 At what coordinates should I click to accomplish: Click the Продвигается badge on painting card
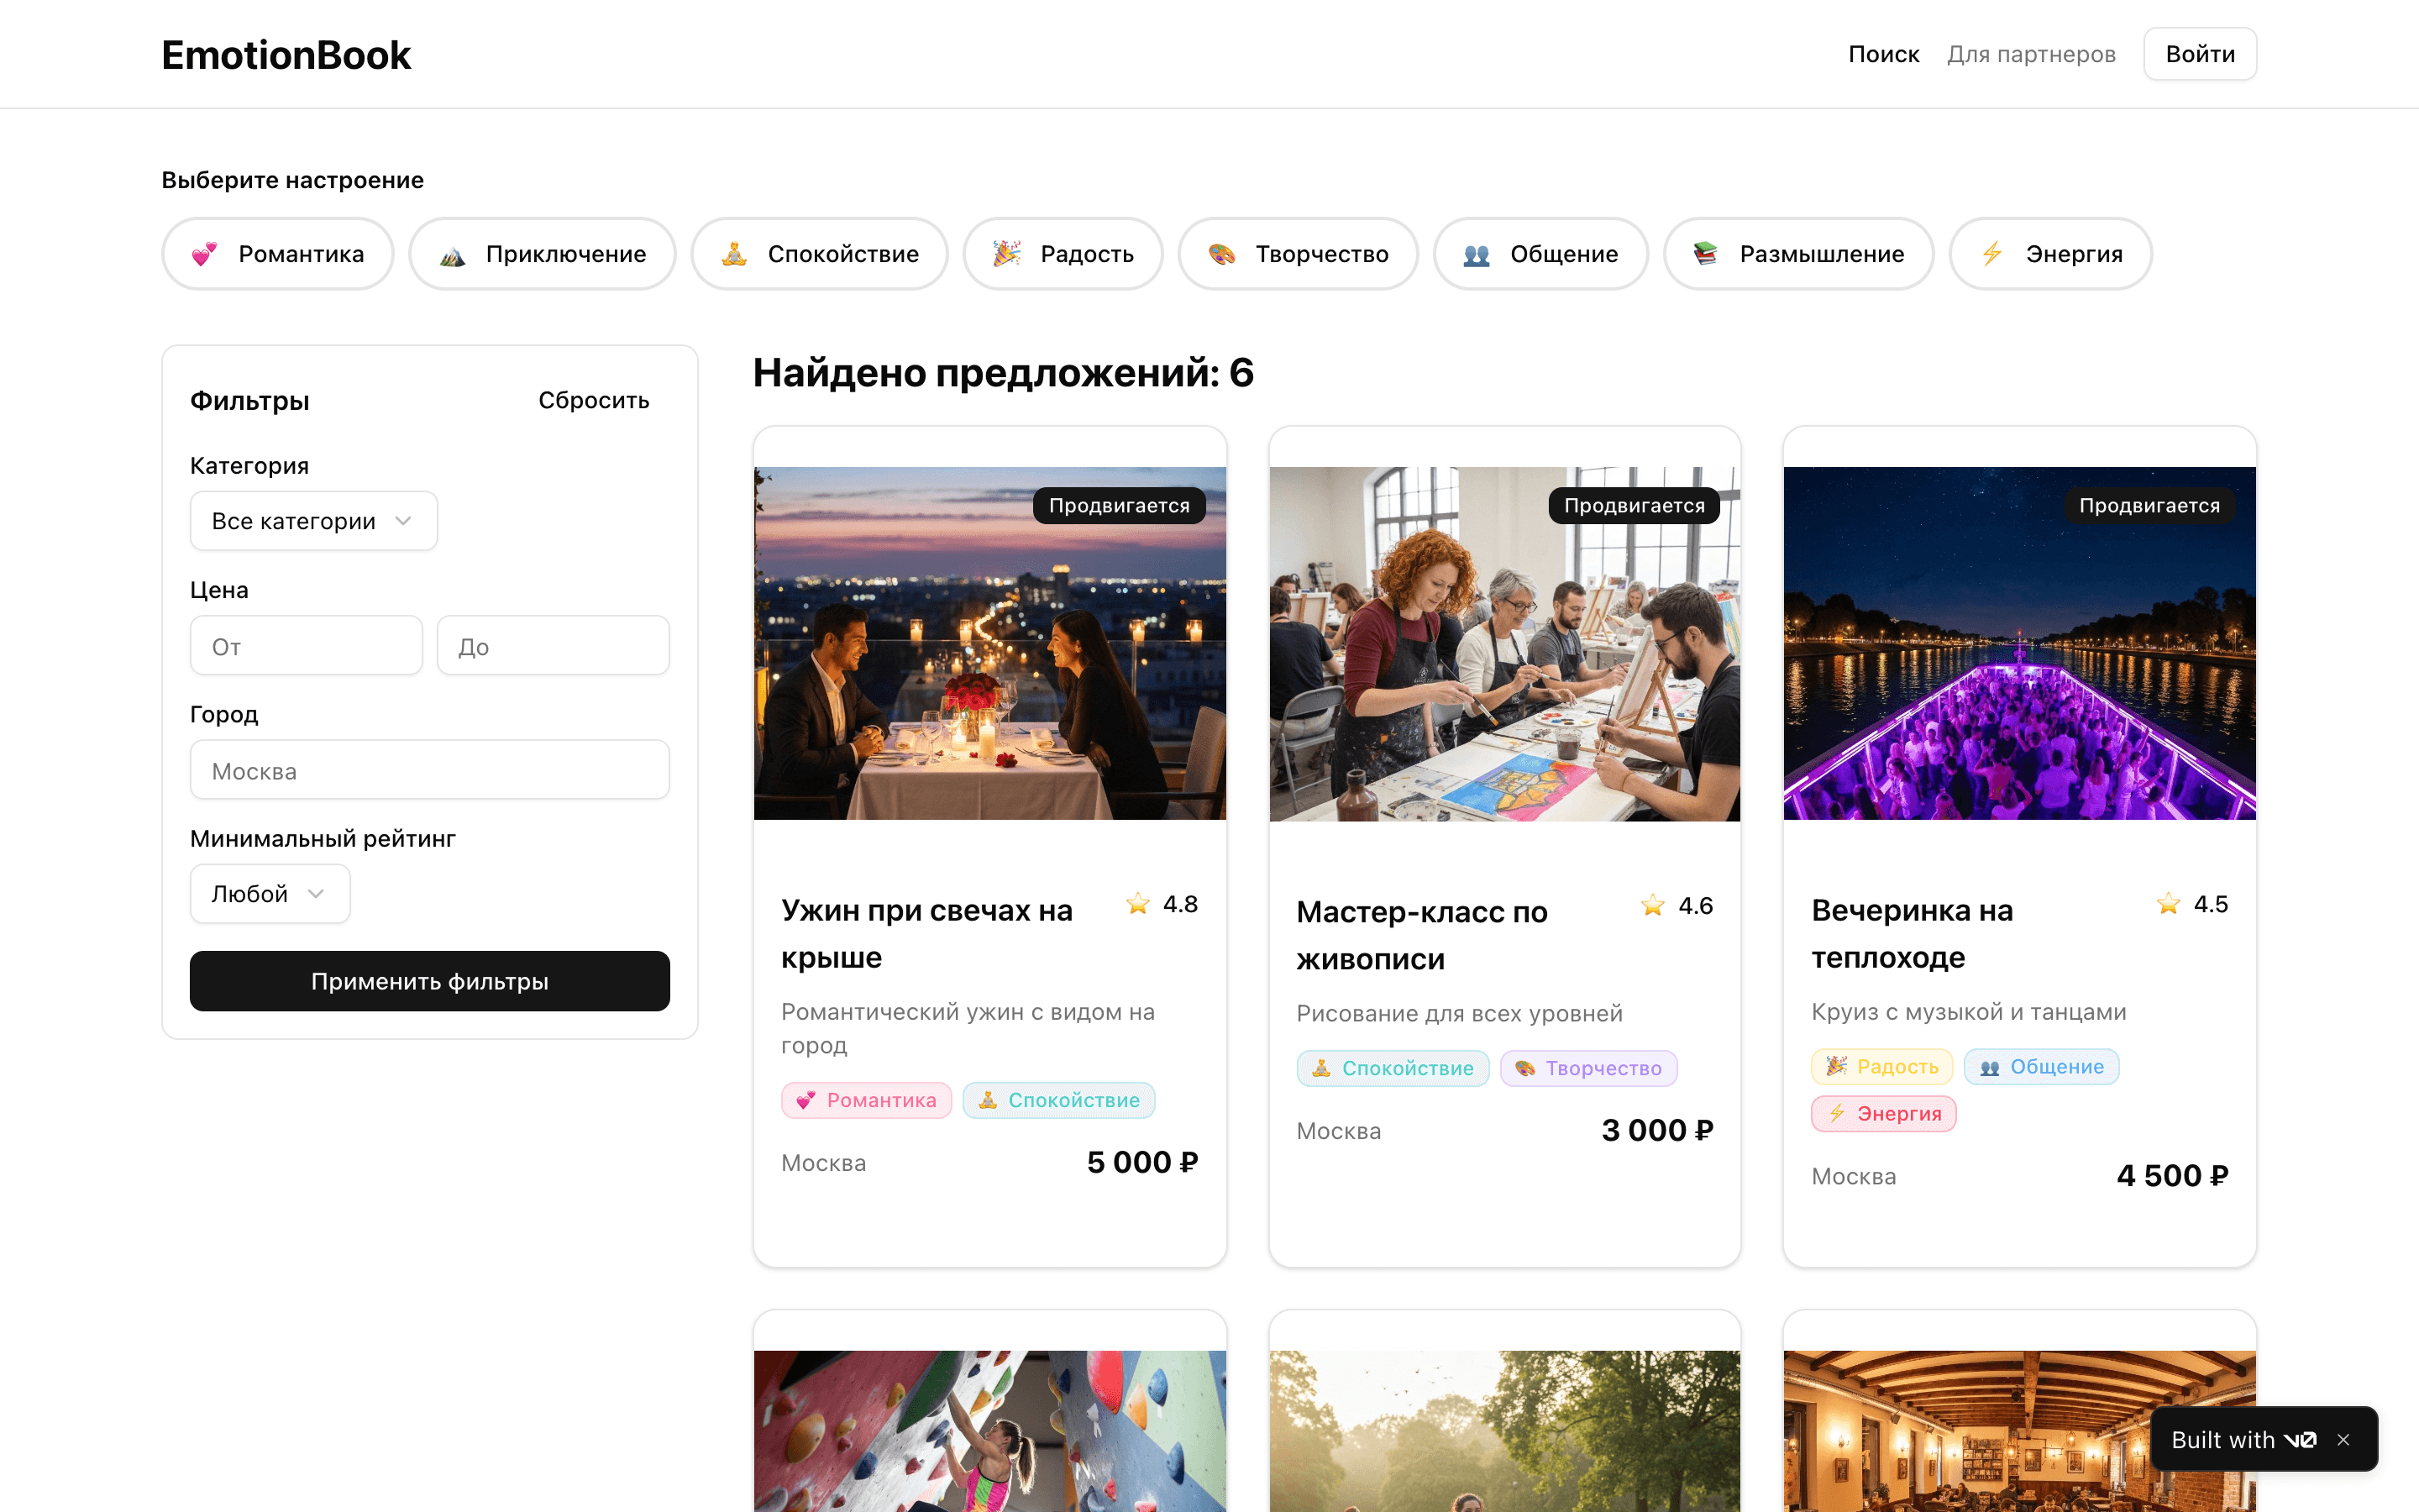(1634, 505)
